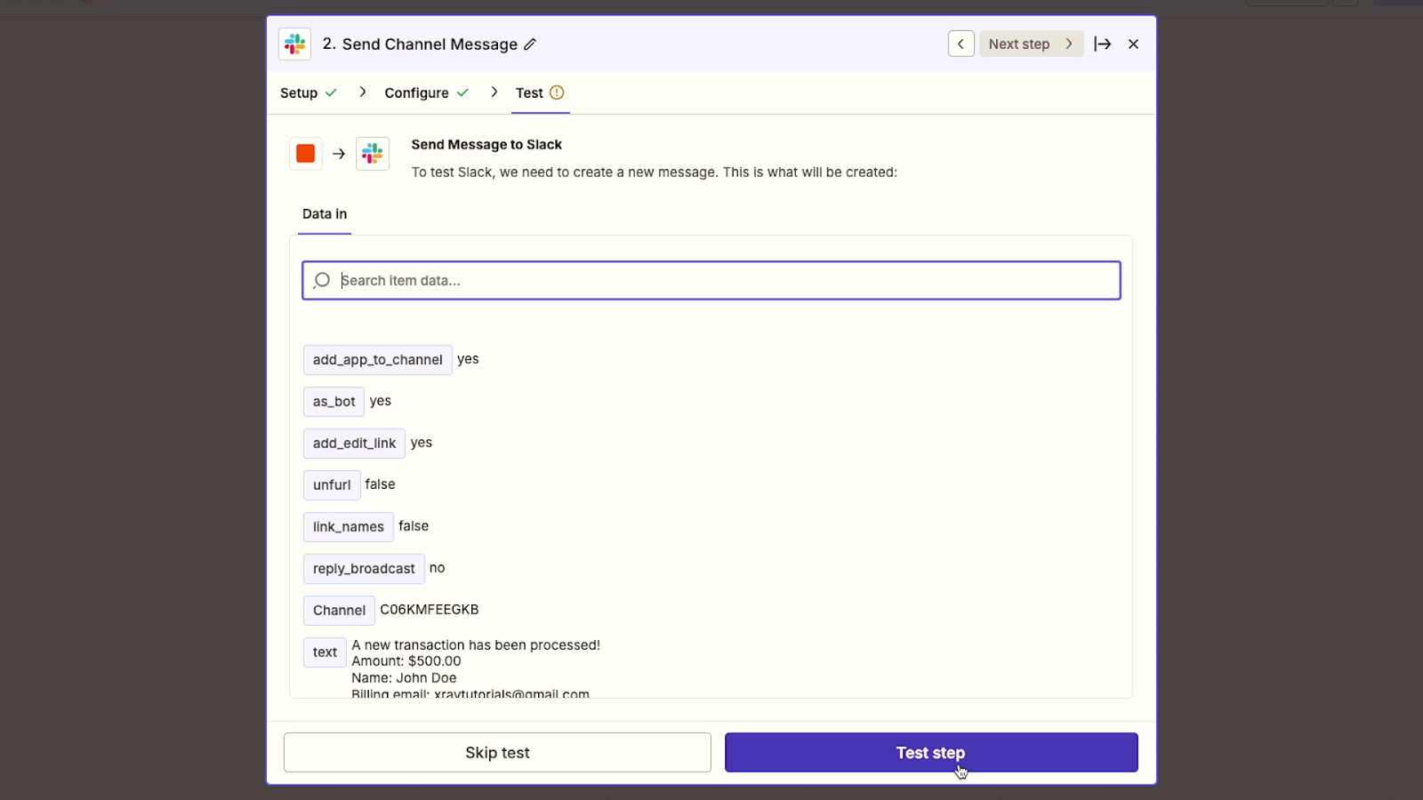Click the orange trigger app icon

(x=305, y=154)
